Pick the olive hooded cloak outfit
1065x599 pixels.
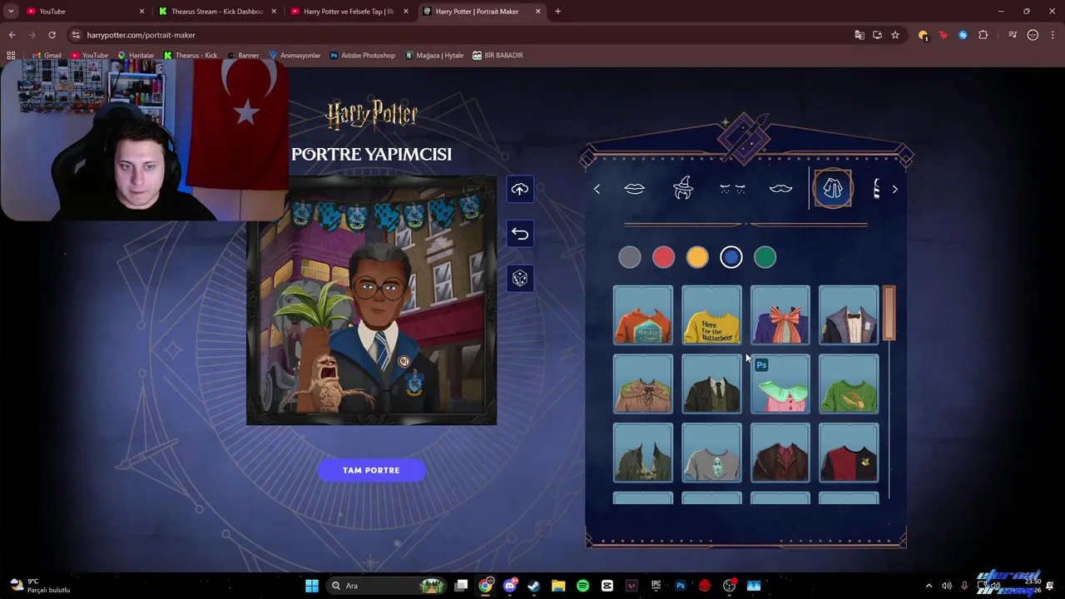point(643,453)
